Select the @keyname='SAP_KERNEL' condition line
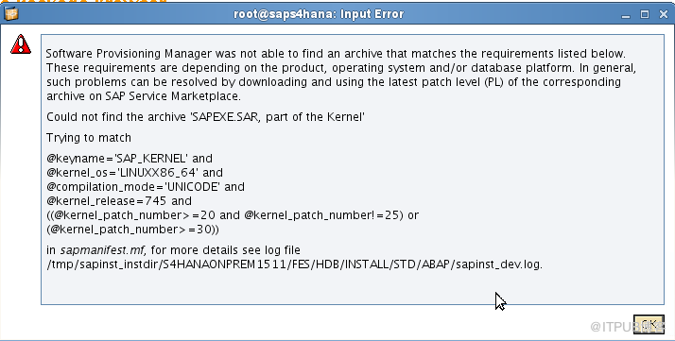Viewport: 675px width, 341px height. tap(130, 159)
